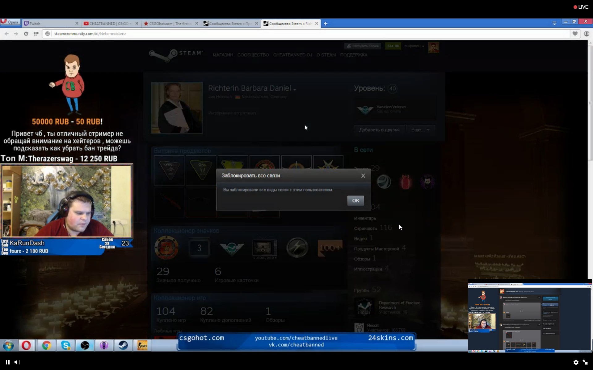Open the Speed Dial grid icon
This screenshot has width=593, height=370.
pos(36,34)
